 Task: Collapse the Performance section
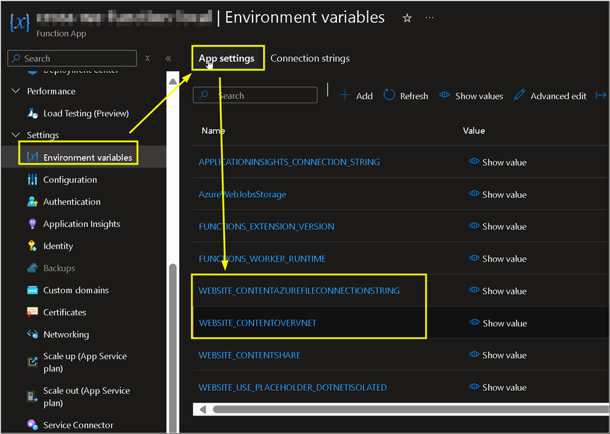pos(16,91)
